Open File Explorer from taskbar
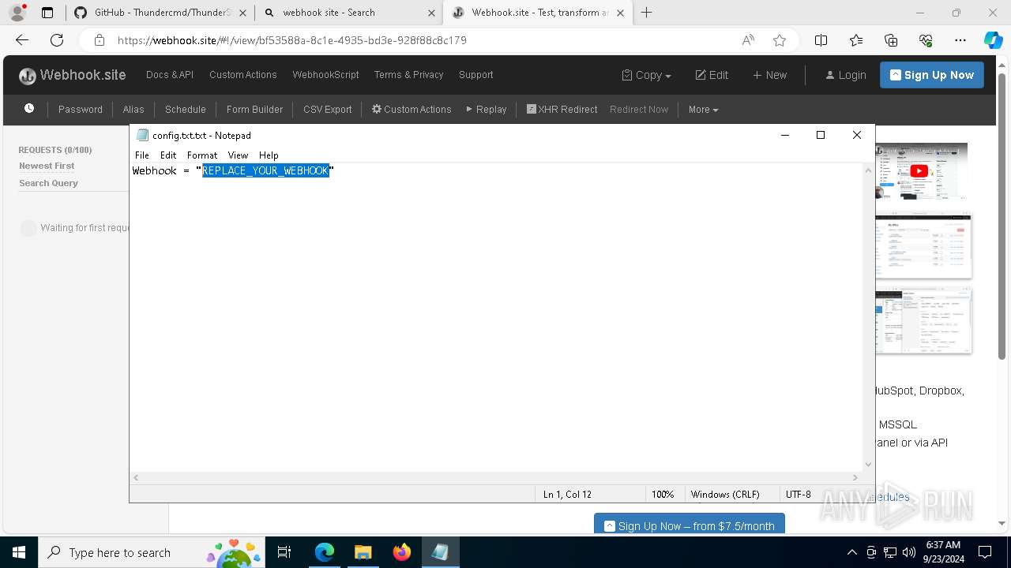This screenshot has width=1011, height=568. [363, 552]
